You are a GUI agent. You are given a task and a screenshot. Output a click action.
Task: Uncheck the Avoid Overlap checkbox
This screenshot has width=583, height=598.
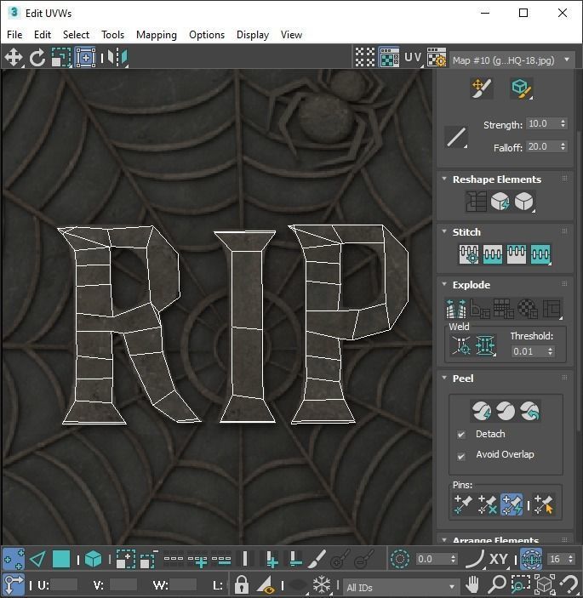(x=461, y=456)
